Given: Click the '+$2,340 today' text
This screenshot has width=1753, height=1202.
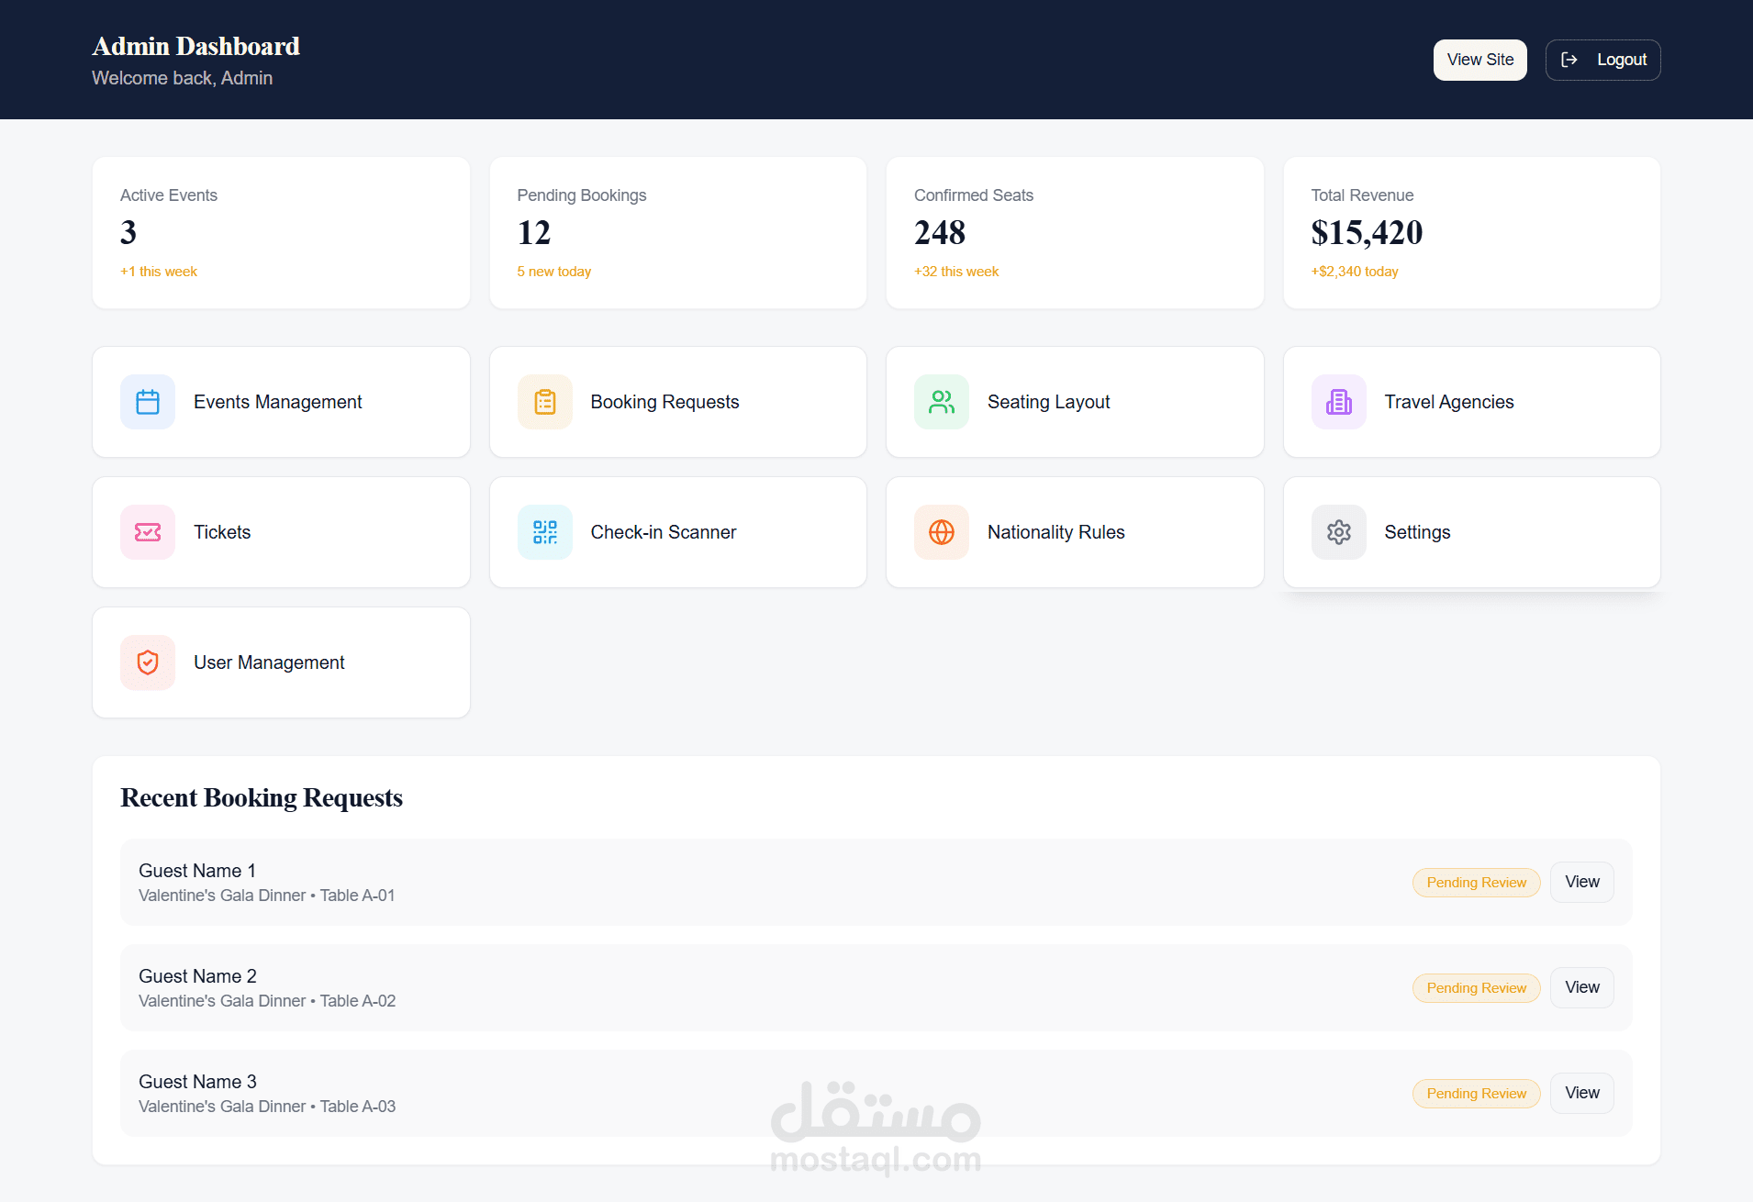Looking at the screenshot, I should (1355, 272).
